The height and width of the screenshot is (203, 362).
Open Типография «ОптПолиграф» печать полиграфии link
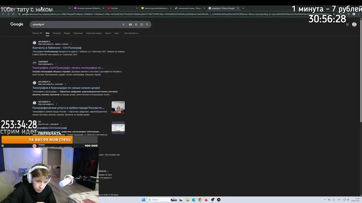click(68, 68)
